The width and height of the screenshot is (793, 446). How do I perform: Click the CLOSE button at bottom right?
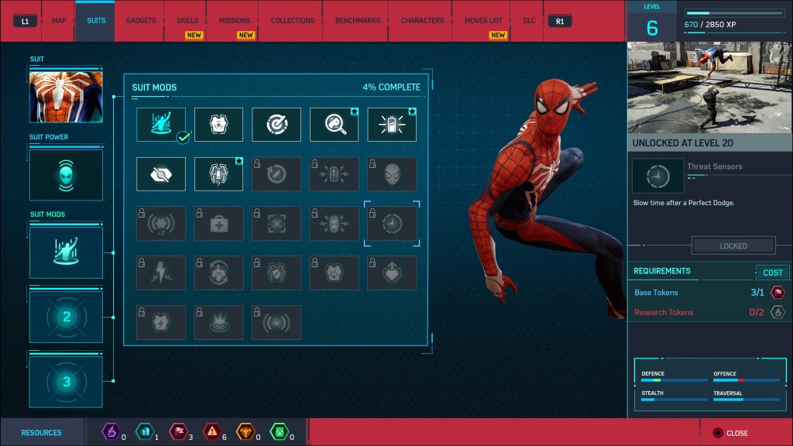[x=731, y=433]
